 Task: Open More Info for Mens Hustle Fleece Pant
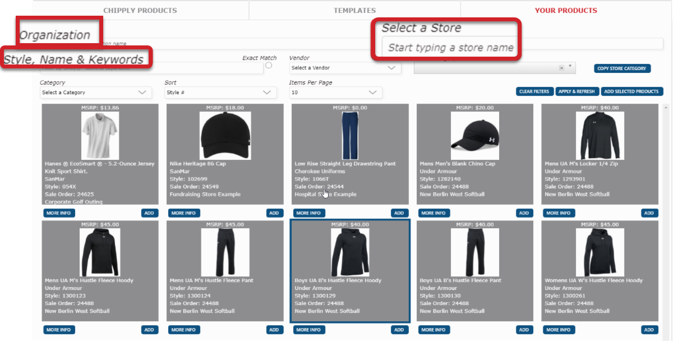pyautogui.click(x=183, y=330)
